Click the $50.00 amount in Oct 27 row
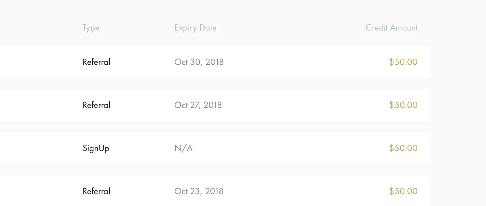 coord(403,105)
